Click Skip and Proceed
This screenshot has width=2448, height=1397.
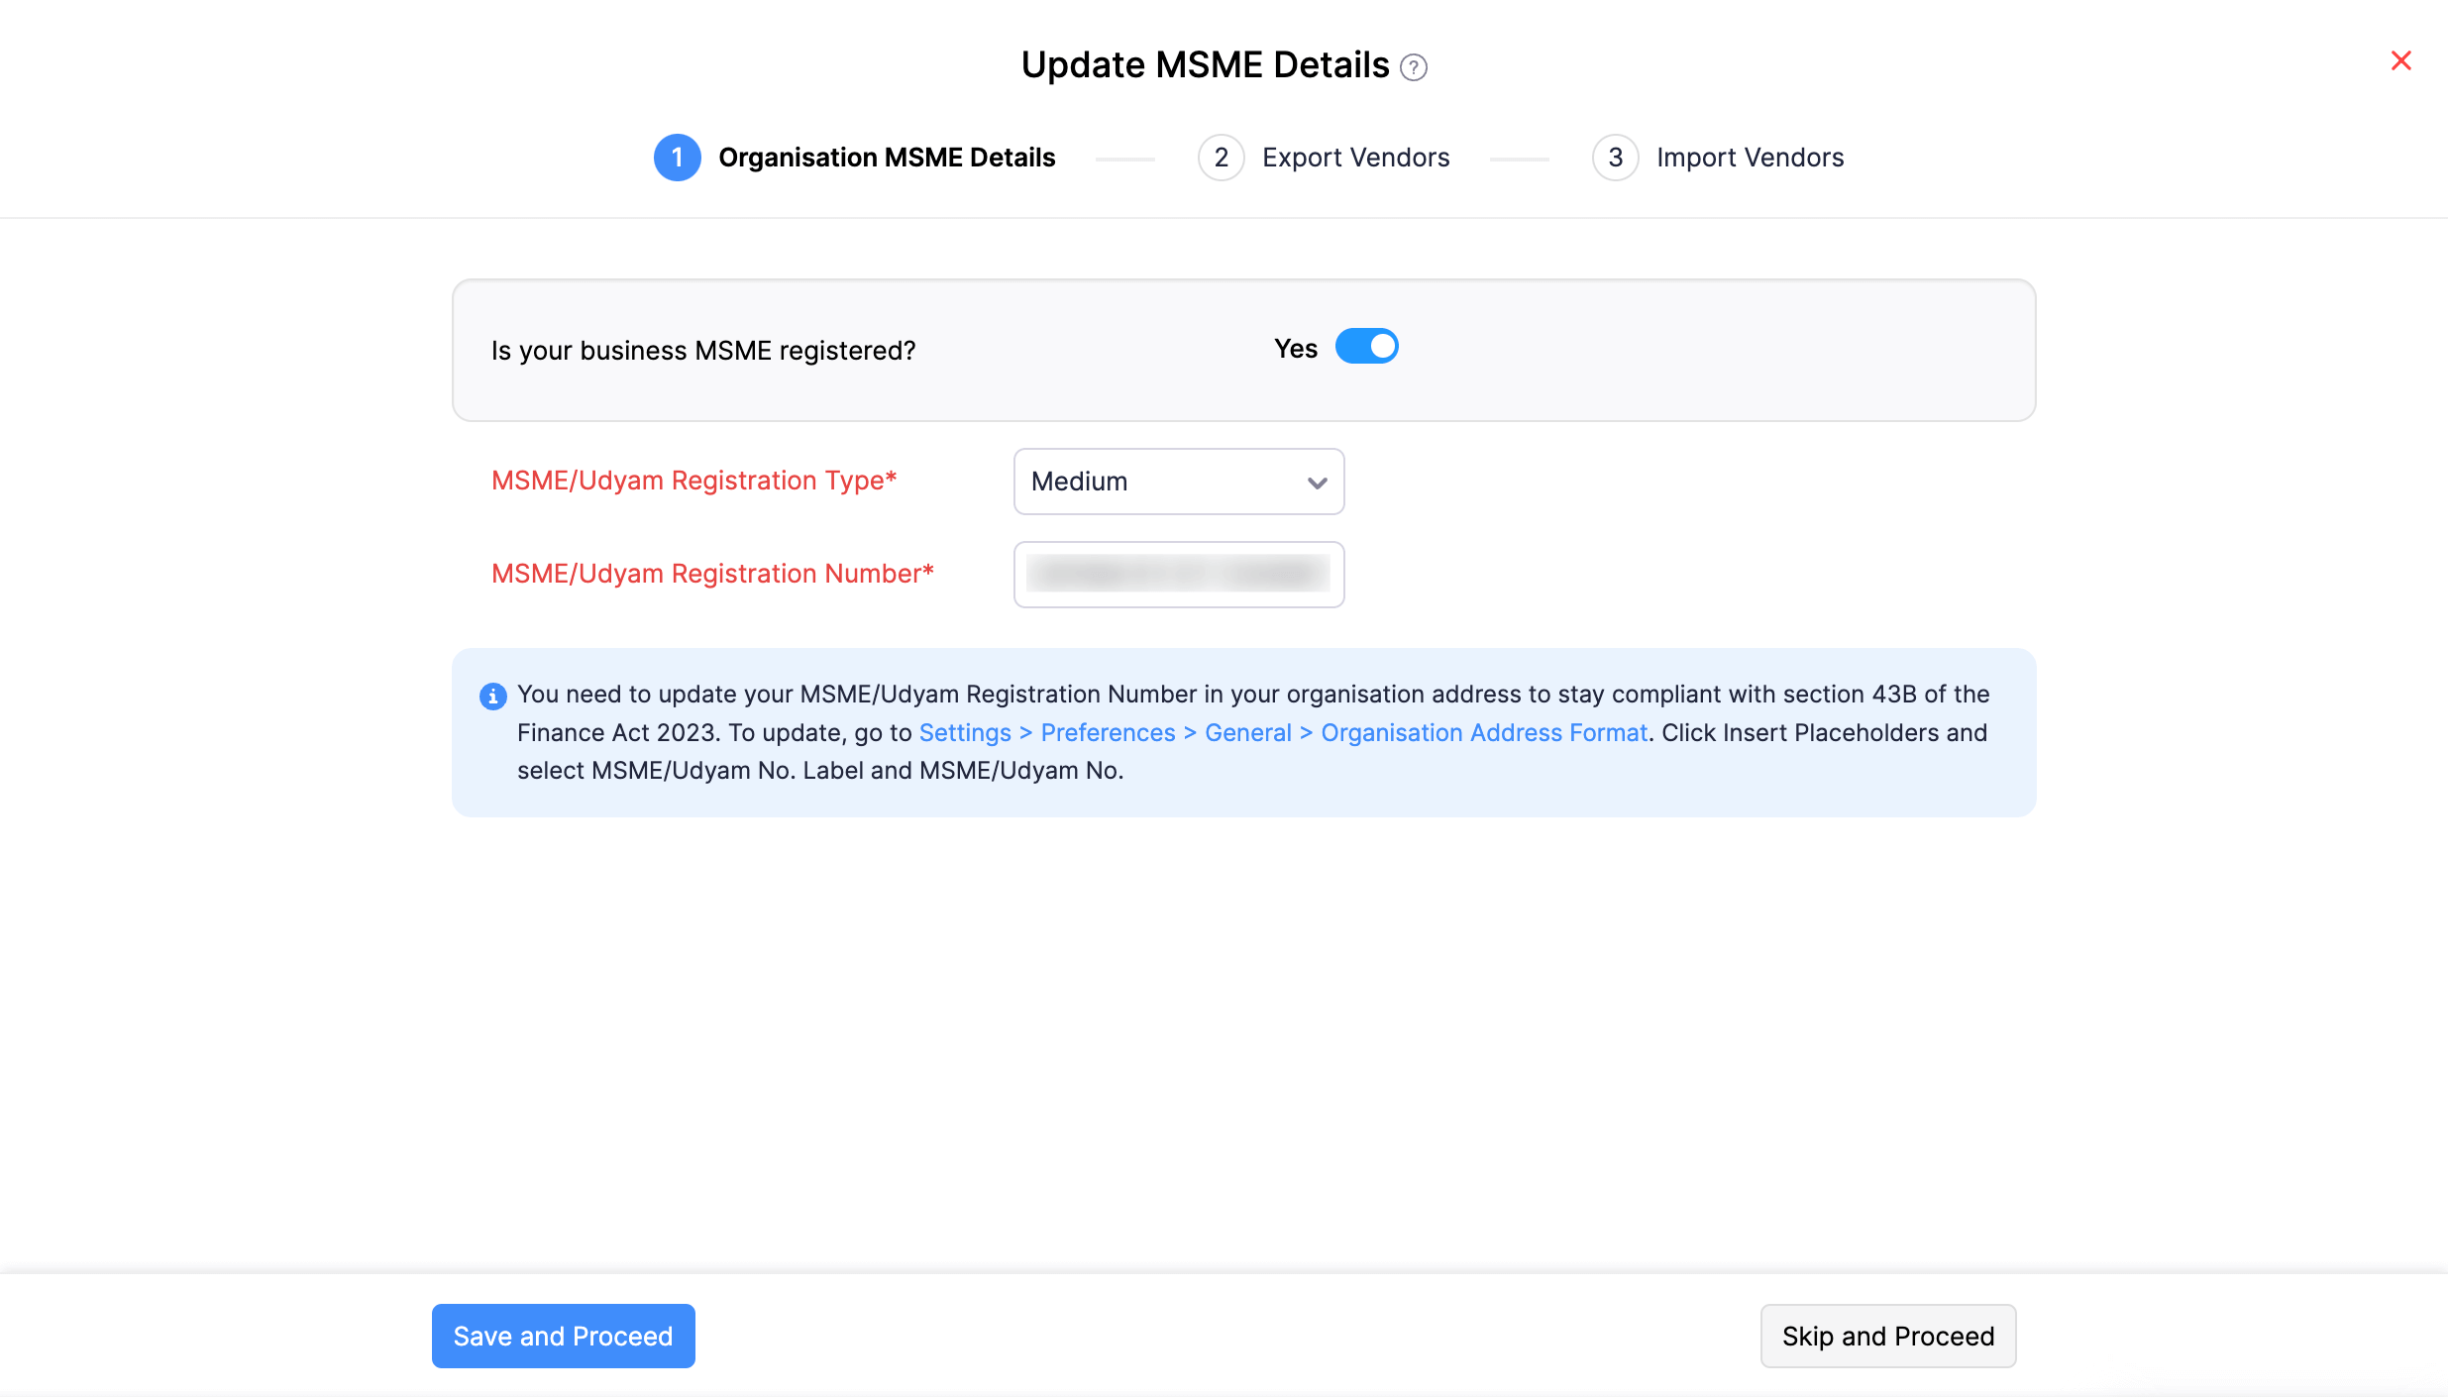tap(1887, 1336)
